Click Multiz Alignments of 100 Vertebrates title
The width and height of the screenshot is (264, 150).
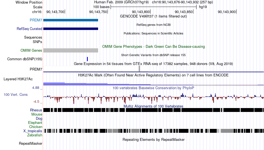coord(153,106)
